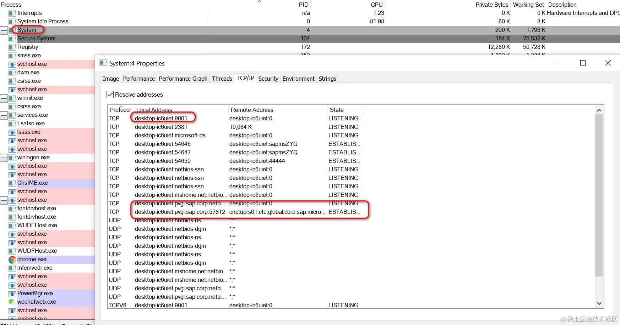Select the Secure System process row
This screenshot has height=325, width=620.
[310, 39]
